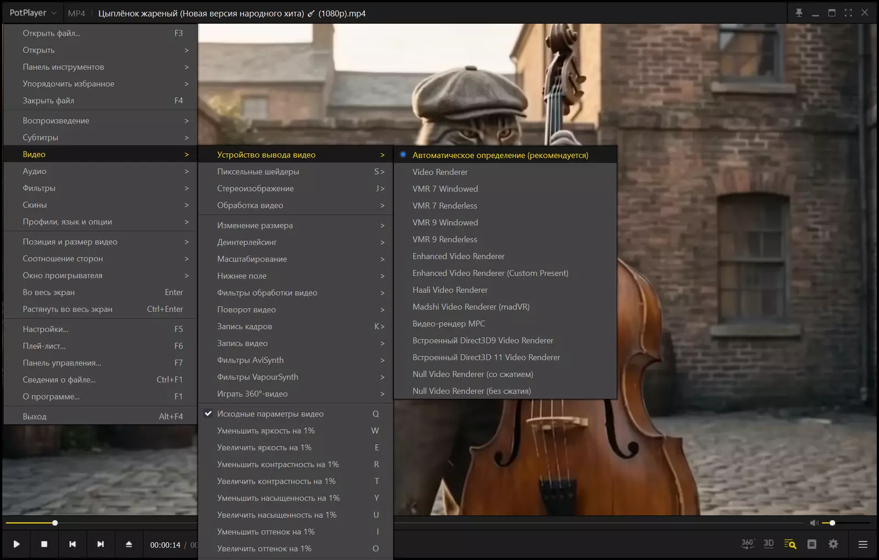Click Во весь экран menu entry

[101, 293]
